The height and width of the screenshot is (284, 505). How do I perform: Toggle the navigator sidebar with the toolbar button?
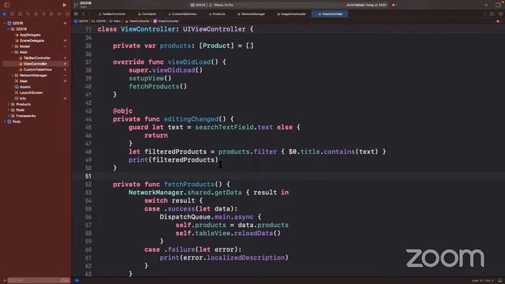click(7, 5)
